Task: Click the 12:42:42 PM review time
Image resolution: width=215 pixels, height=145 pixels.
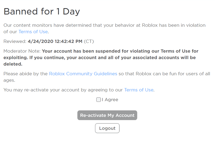Action: tap(69, 41)
